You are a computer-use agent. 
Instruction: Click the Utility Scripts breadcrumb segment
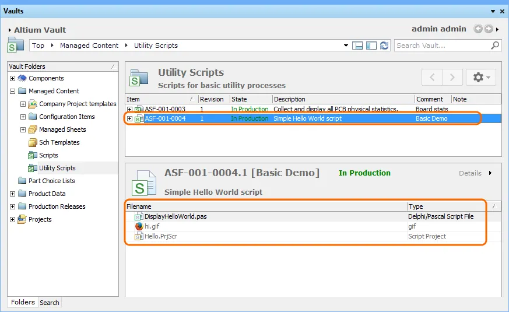coord(156,45)
